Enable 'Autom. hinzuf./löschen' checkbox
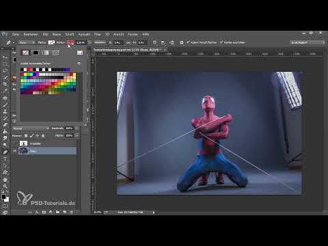The image size is (328, 246). (x=188, y=42)
